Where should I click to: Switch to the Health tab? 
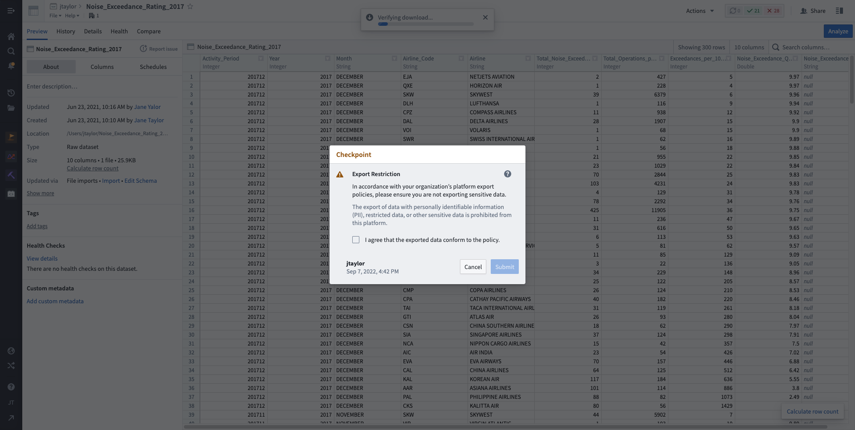pos(119,31)
